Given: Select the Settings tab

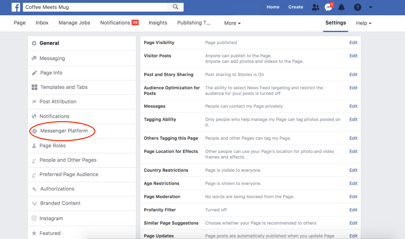Looking at the screenshot, I should [x=336, y=23].
